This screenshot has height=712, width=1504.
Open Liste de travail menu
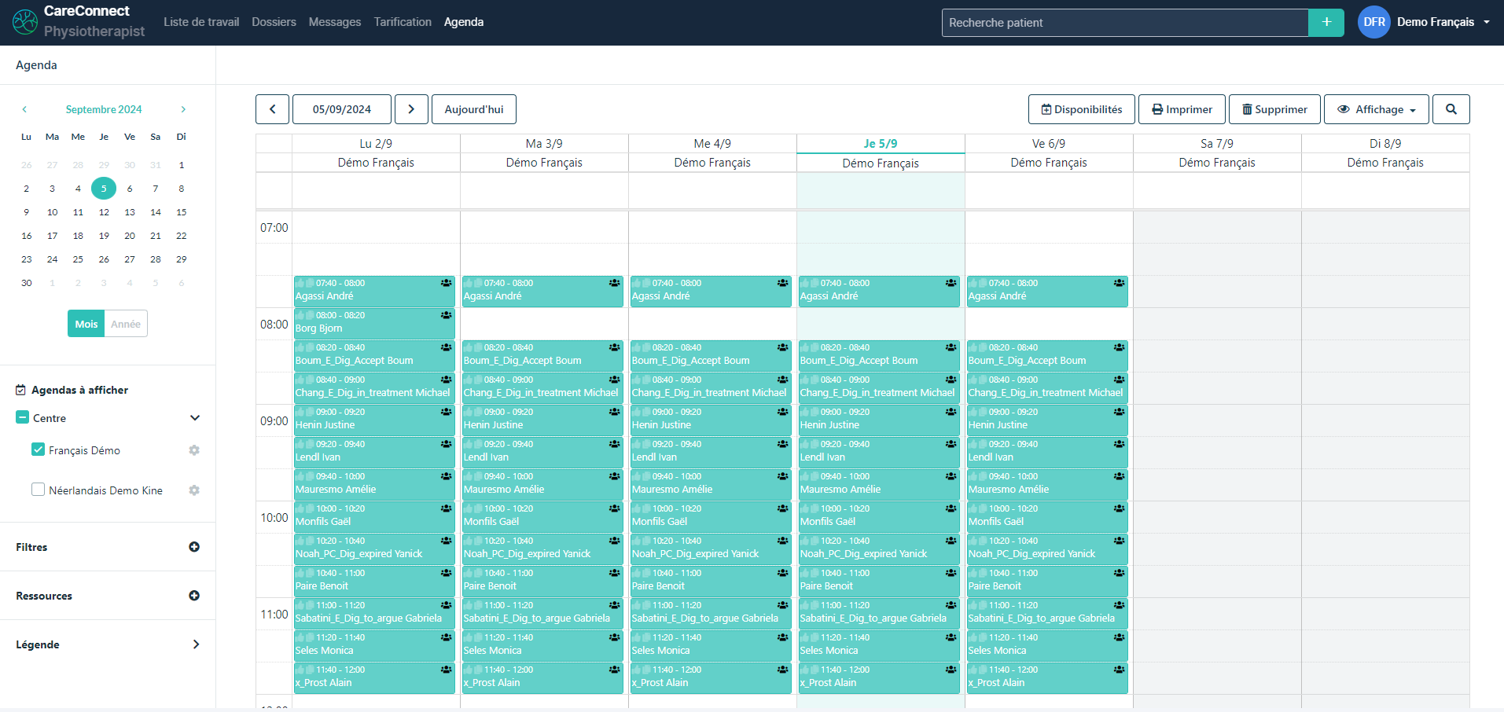[x=201, y=22]
